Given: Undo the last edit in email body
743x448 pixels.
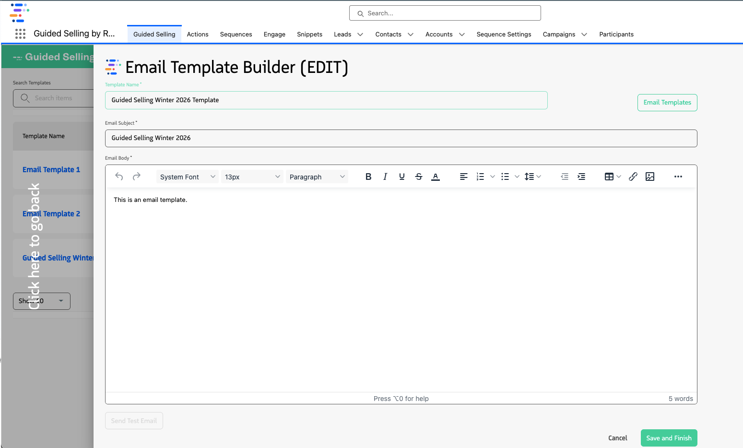Looking at the screenshot, I should point(118,177).
